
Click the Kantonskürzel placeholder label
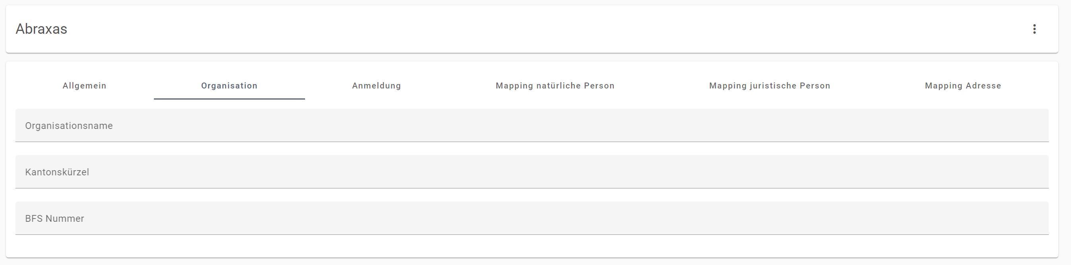[x=57, y=172]
